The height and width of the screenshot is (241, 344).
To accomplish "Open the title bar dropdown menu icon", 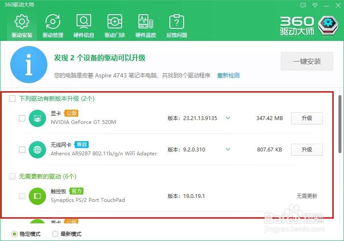I will coord(315,5).
